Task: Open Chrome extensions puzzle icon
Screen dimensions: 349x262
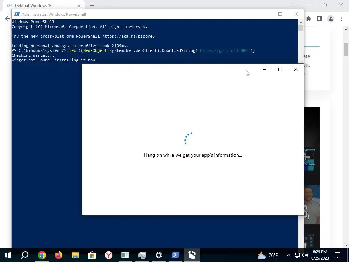Action: pos(309,19)
